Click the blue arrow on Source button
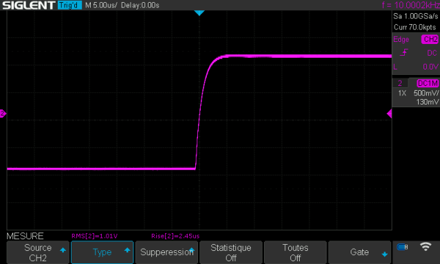Viewport: 440px width, 264px height. [x=63, y=250]
